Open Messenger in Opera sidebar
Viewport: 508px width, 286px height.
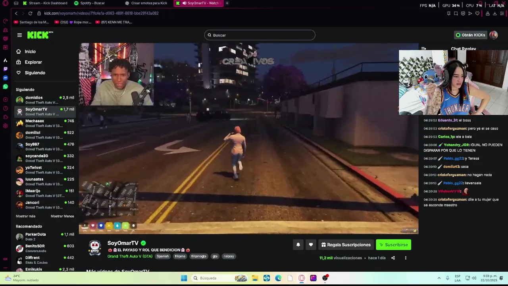pyautogui.click(x=5, y=78)
